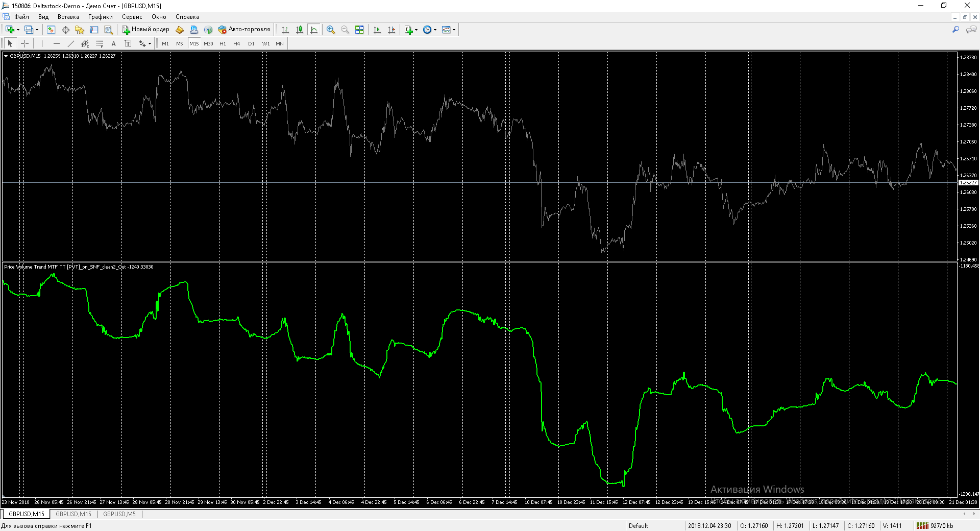Open the Окно menu

(x=159, y=17)
